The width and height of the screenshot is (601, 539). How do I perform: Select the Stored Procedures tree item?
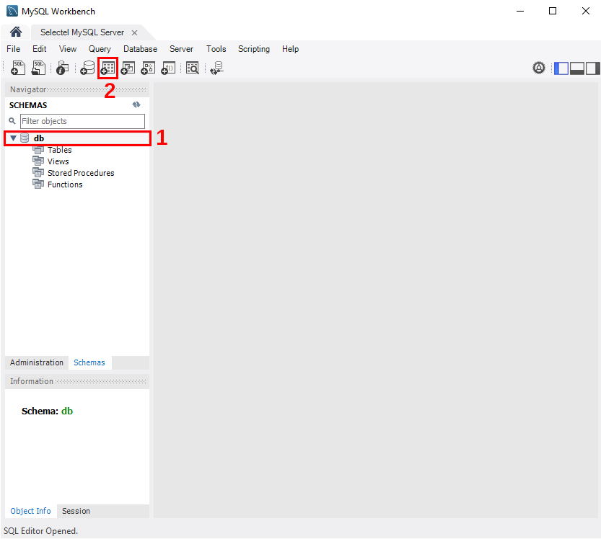coord(81,173)
